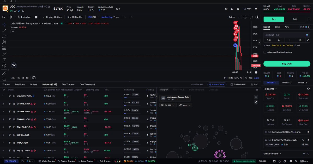Open Indicators menu

[x=24, y=17]
